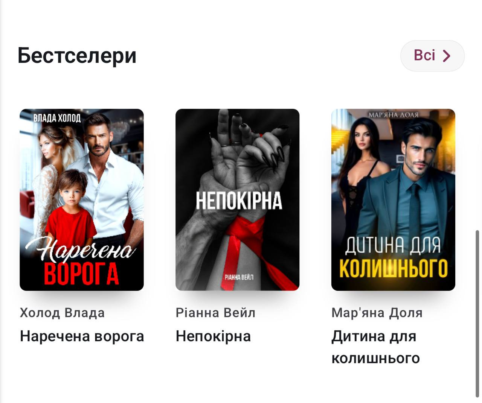Select the author name Ріанна Вейл below cover
482x403 pixels.
pyautogui.click(x=215, y=313)
